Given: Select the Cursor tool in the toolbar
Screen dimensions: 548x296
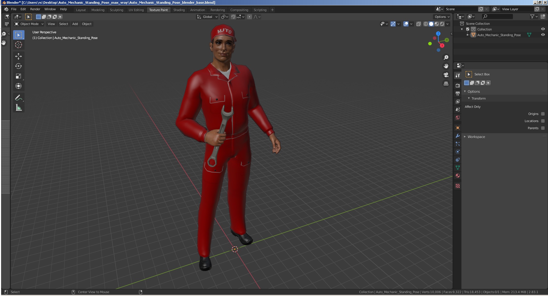Looking at the screenshot, I should 19,45.
